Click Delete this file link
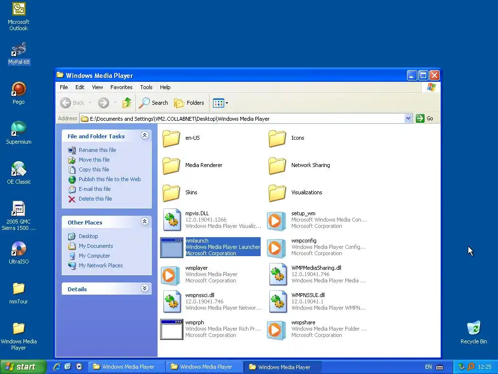The height and width of the screenshot is (374, 498). coord(95,199)
